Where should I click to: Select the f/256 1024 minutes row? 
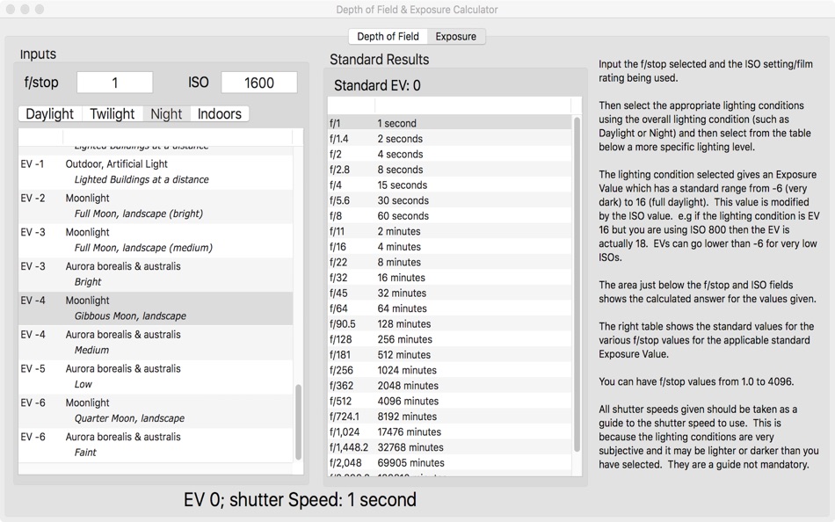449,370
